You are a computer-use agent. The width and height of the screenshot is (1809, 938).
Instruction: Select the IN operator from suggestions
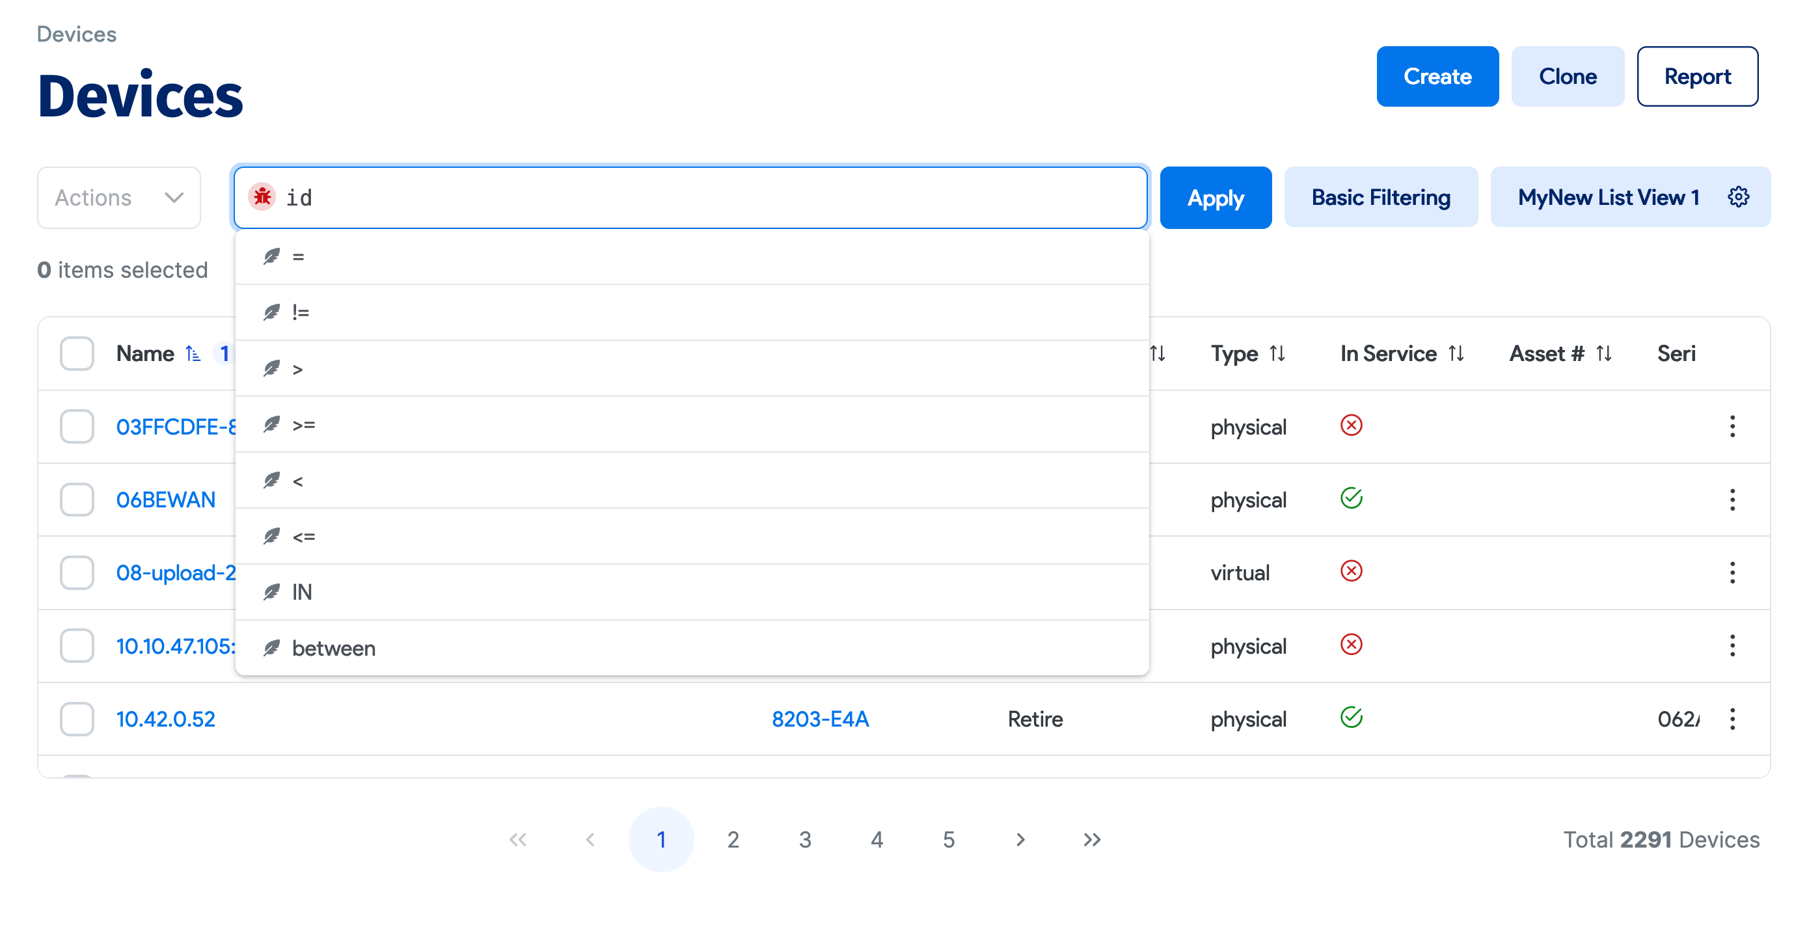coord(302,592)
